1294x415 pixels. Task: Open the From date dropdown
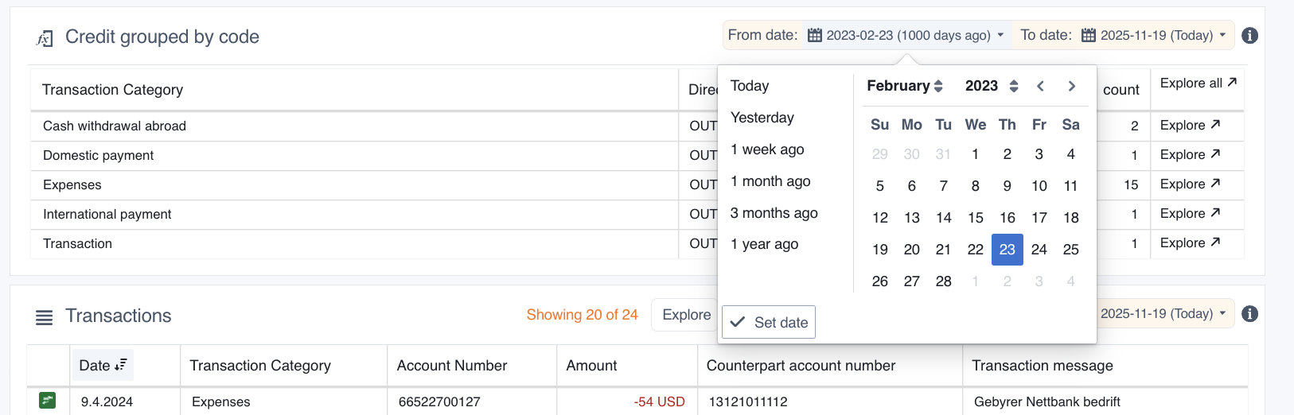click(x=906, y=36)
